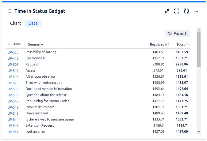The height and width of the screenshot is (141, 207).
Task: Open the gadget more options menu
Action: 196,11
